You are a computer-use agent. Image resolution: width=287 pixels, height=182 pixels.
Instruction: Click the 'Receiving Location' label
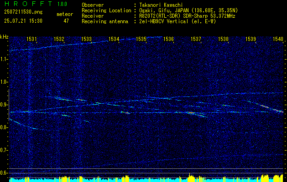point(106,10)
